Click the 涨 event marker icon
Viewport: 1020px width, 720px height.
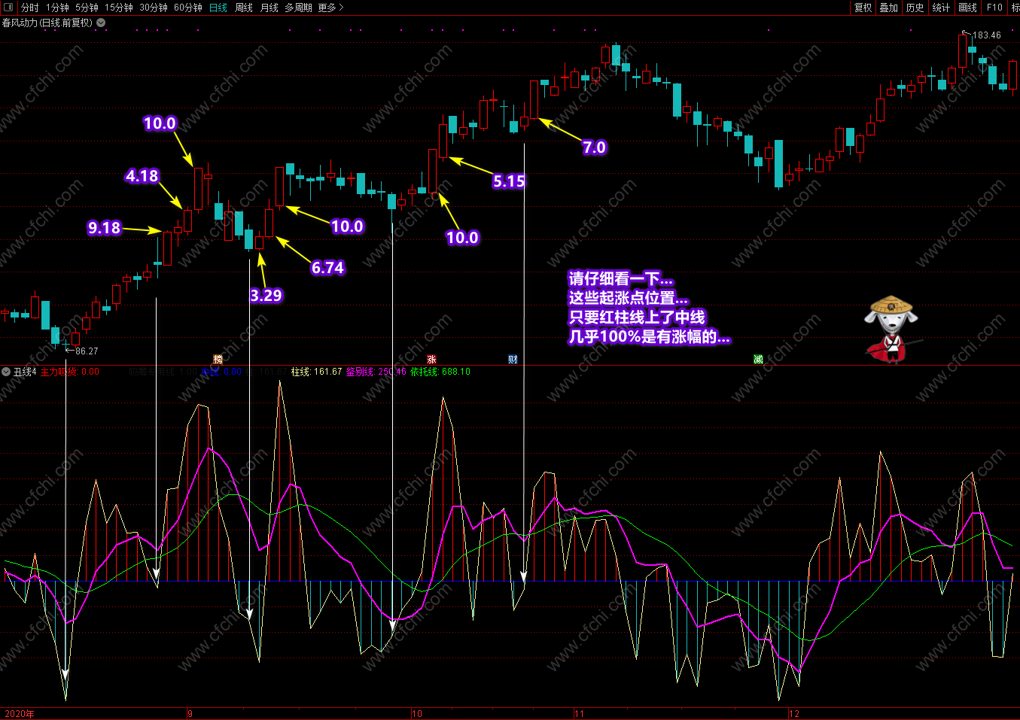431,360
